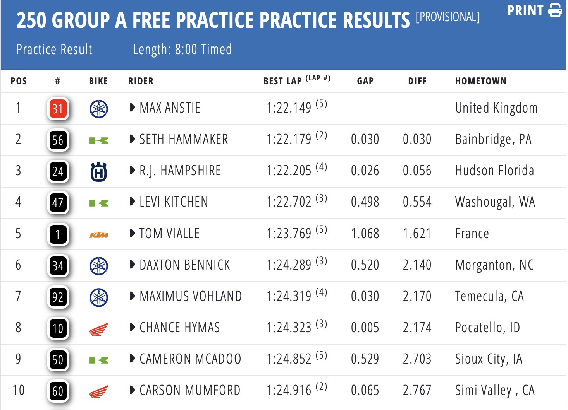Expand Max Anstie's rider row arrow
The height and width of the screenshot is (410, 568).
point(133,108)
